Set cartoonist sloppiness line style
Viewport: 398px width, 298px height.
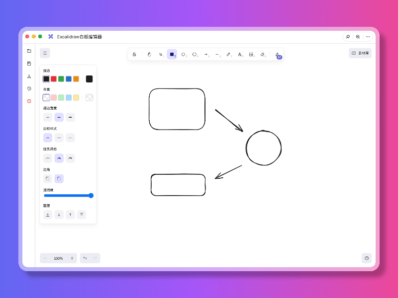click(70, 158)
